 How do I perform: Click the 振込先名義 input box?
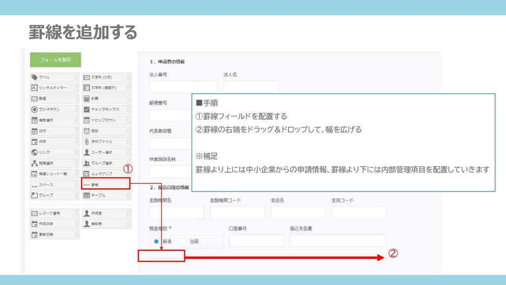(338, 241)
